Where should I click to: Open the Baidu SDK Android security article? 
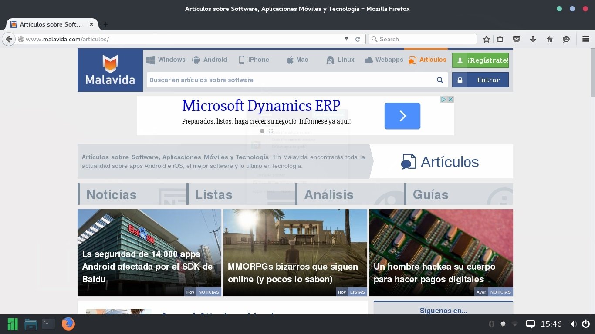click(x=149, y=253)
